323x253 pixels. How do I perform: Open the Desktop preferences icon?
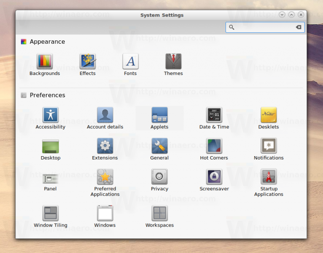click(50, 146)
